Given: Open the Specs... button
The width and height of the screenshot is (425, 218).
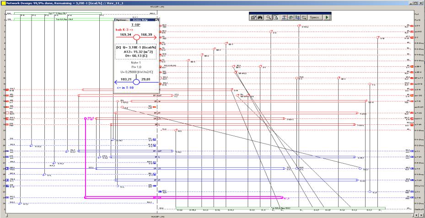Looking at the screenshot, I should click(315, 17).
